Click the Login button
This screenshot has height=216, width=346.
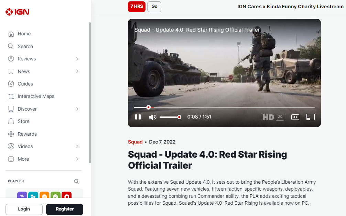(x=24, y=209)
